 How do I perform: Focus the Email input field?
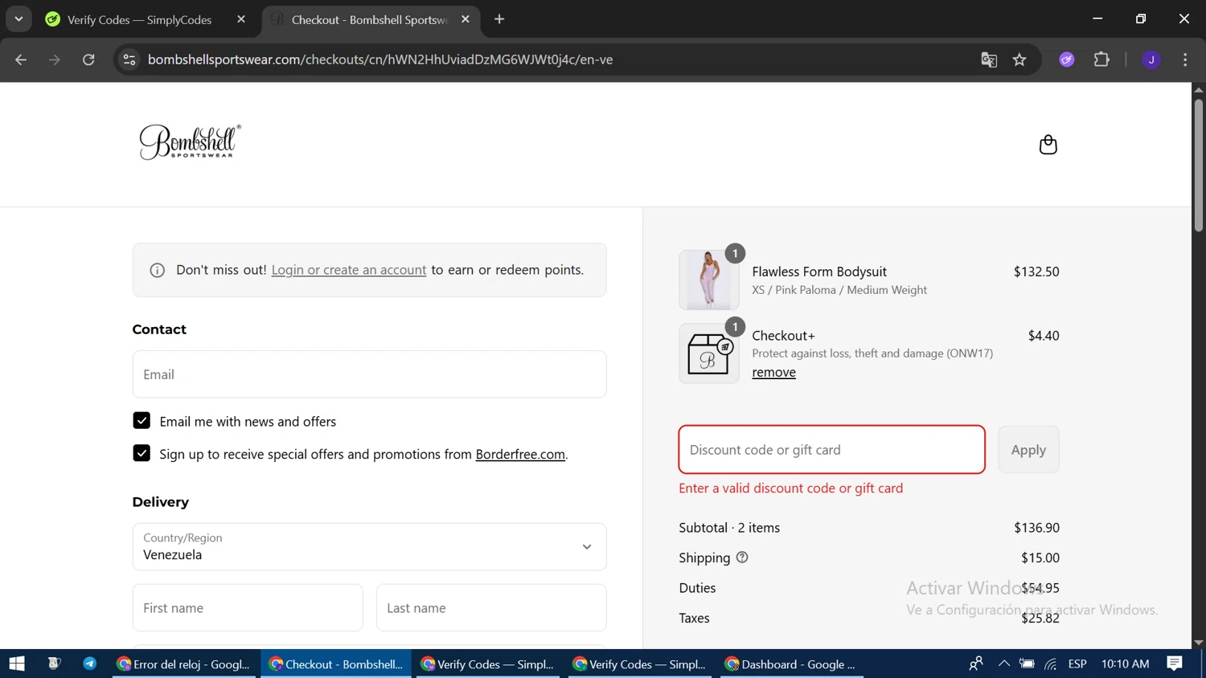369,374
